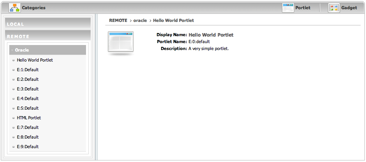Collapse the Oracle group arrow

[12, 50]
